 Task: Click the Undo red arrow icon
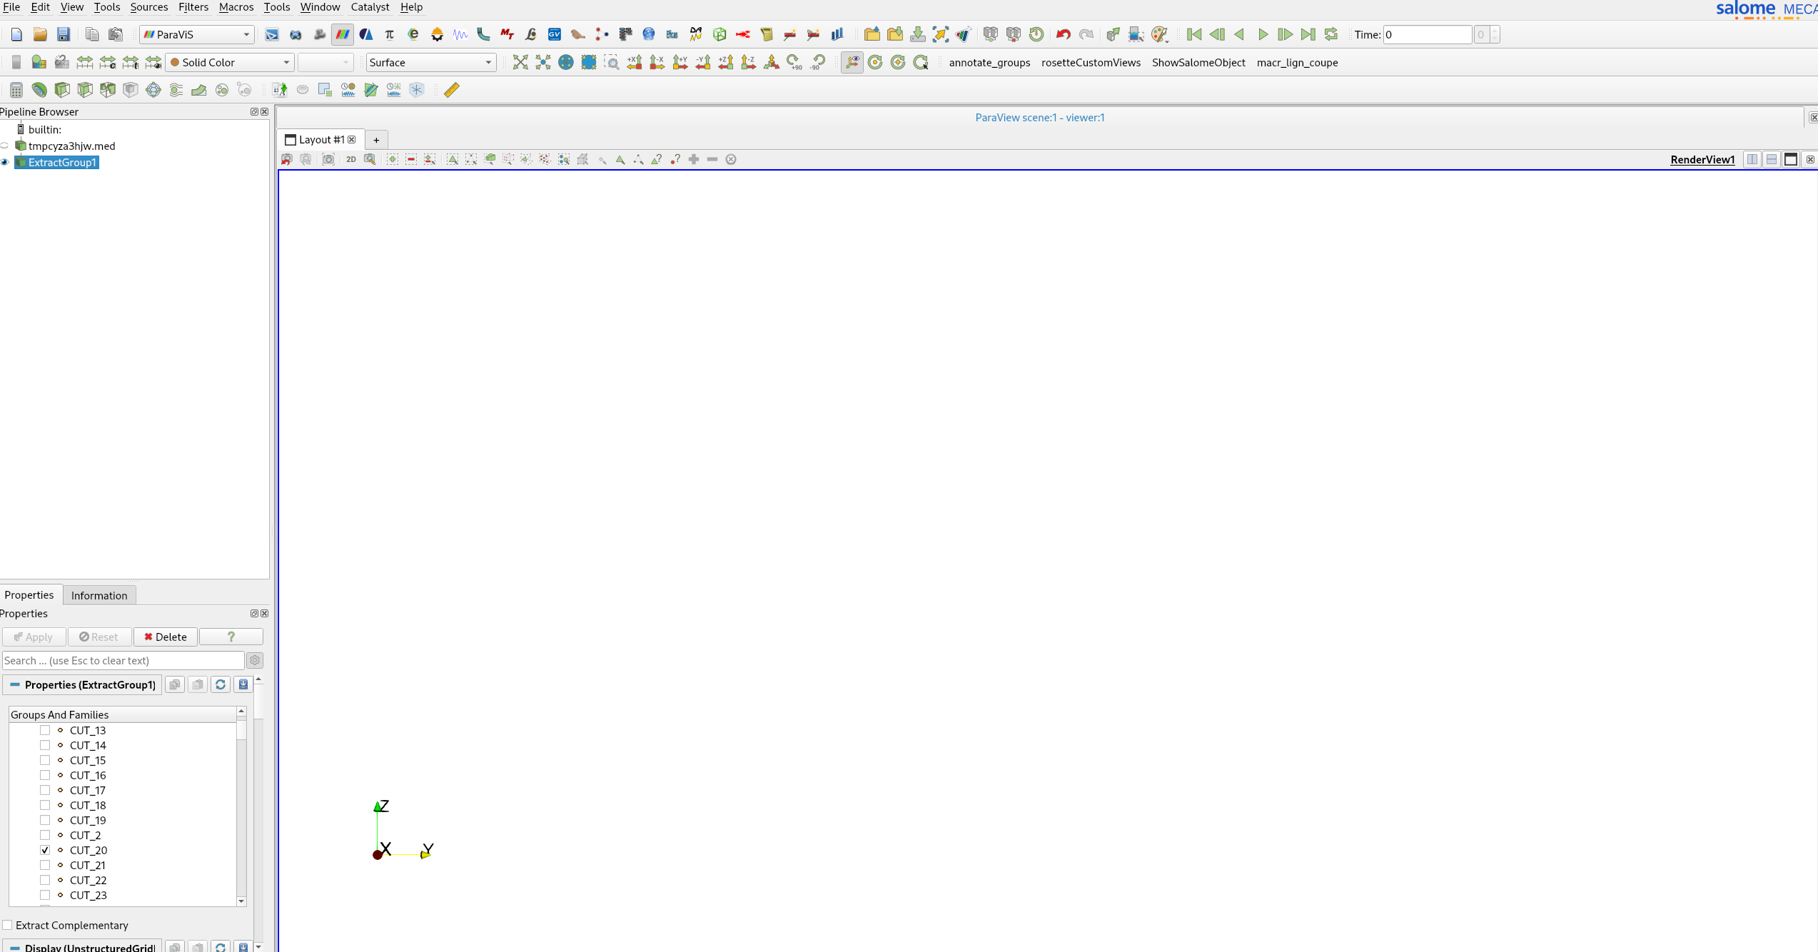pos(1063,34)
